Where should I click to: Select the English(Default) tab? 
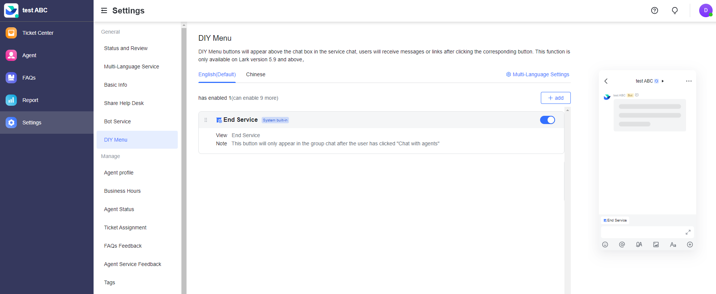pos(217,74)
